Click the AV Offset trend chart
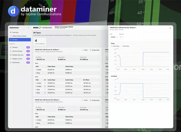This screenshot has width=181, height=132. pyautogui.click(x=143, y=88)
